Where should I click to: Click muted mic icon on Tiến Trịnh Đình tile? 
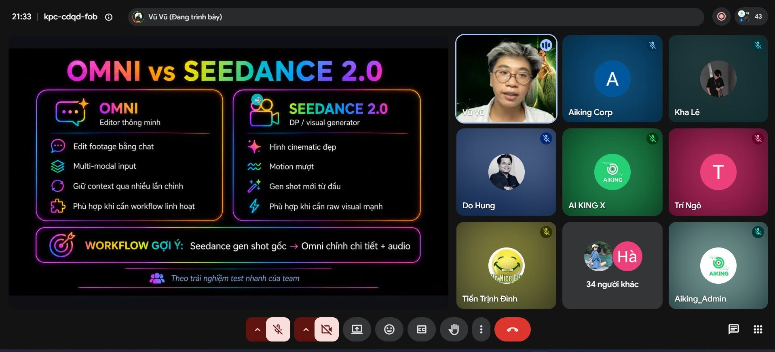[x=546, y=232]
